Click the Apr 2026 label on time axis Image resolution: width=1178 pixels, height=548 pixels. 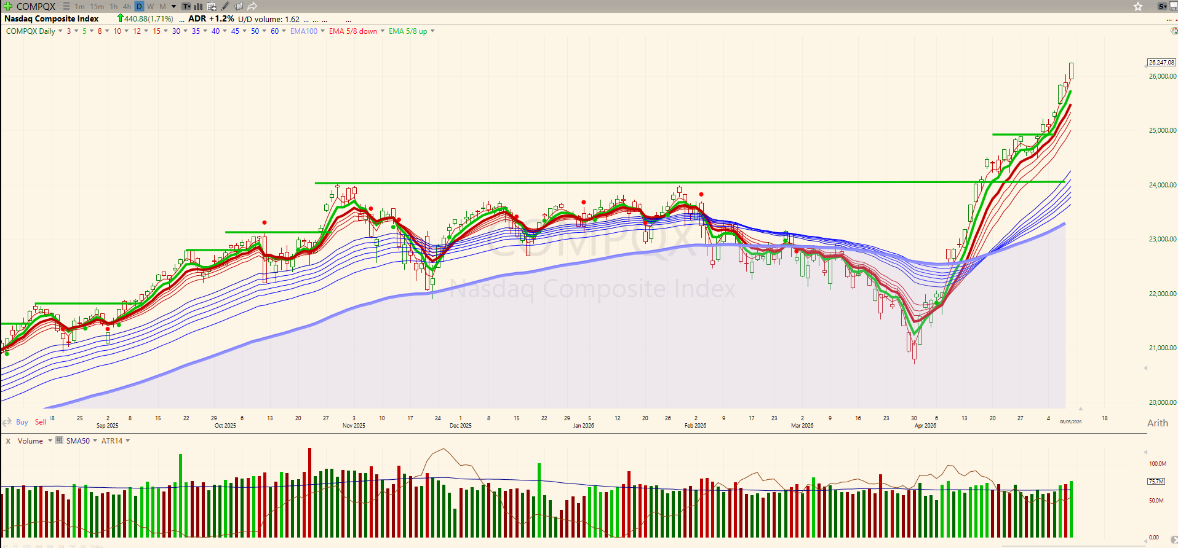(925, 425)
